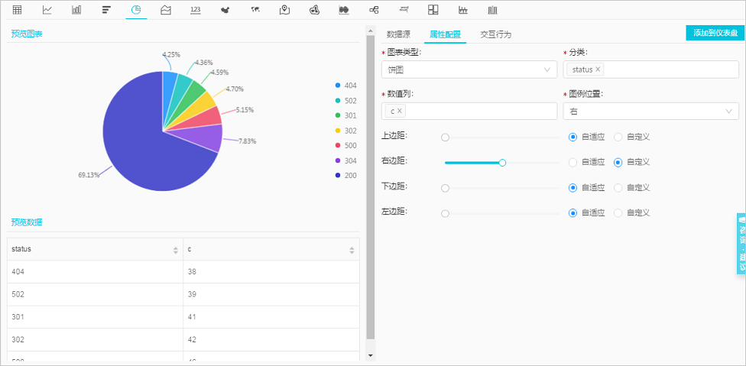Select the line chart type icon
Viewport: 746px width, 366px height.
(x=47, y=9)
